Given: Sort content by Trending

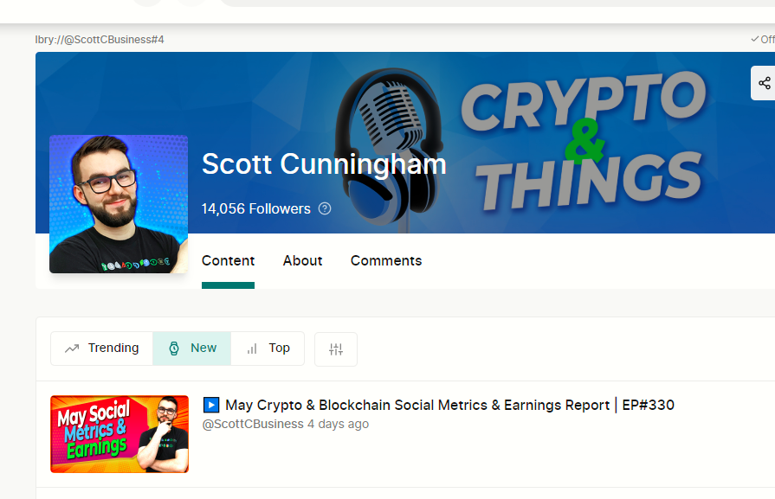Looking at the screenshot, I should coord(102,349).
